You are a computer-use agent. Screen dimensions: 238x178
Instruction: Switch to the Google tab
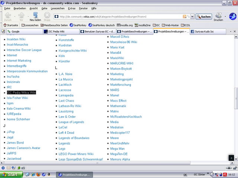[x=25, y=32]
